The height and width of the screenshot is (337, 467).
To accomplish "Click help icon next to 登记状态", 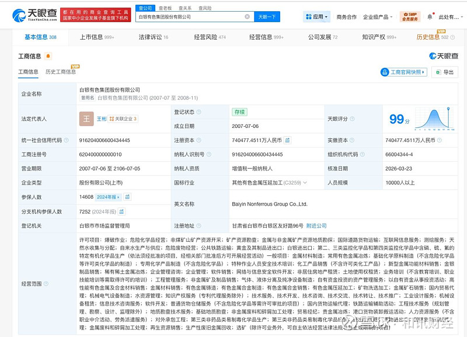I will pyautogui.click(x=199, y=112).
